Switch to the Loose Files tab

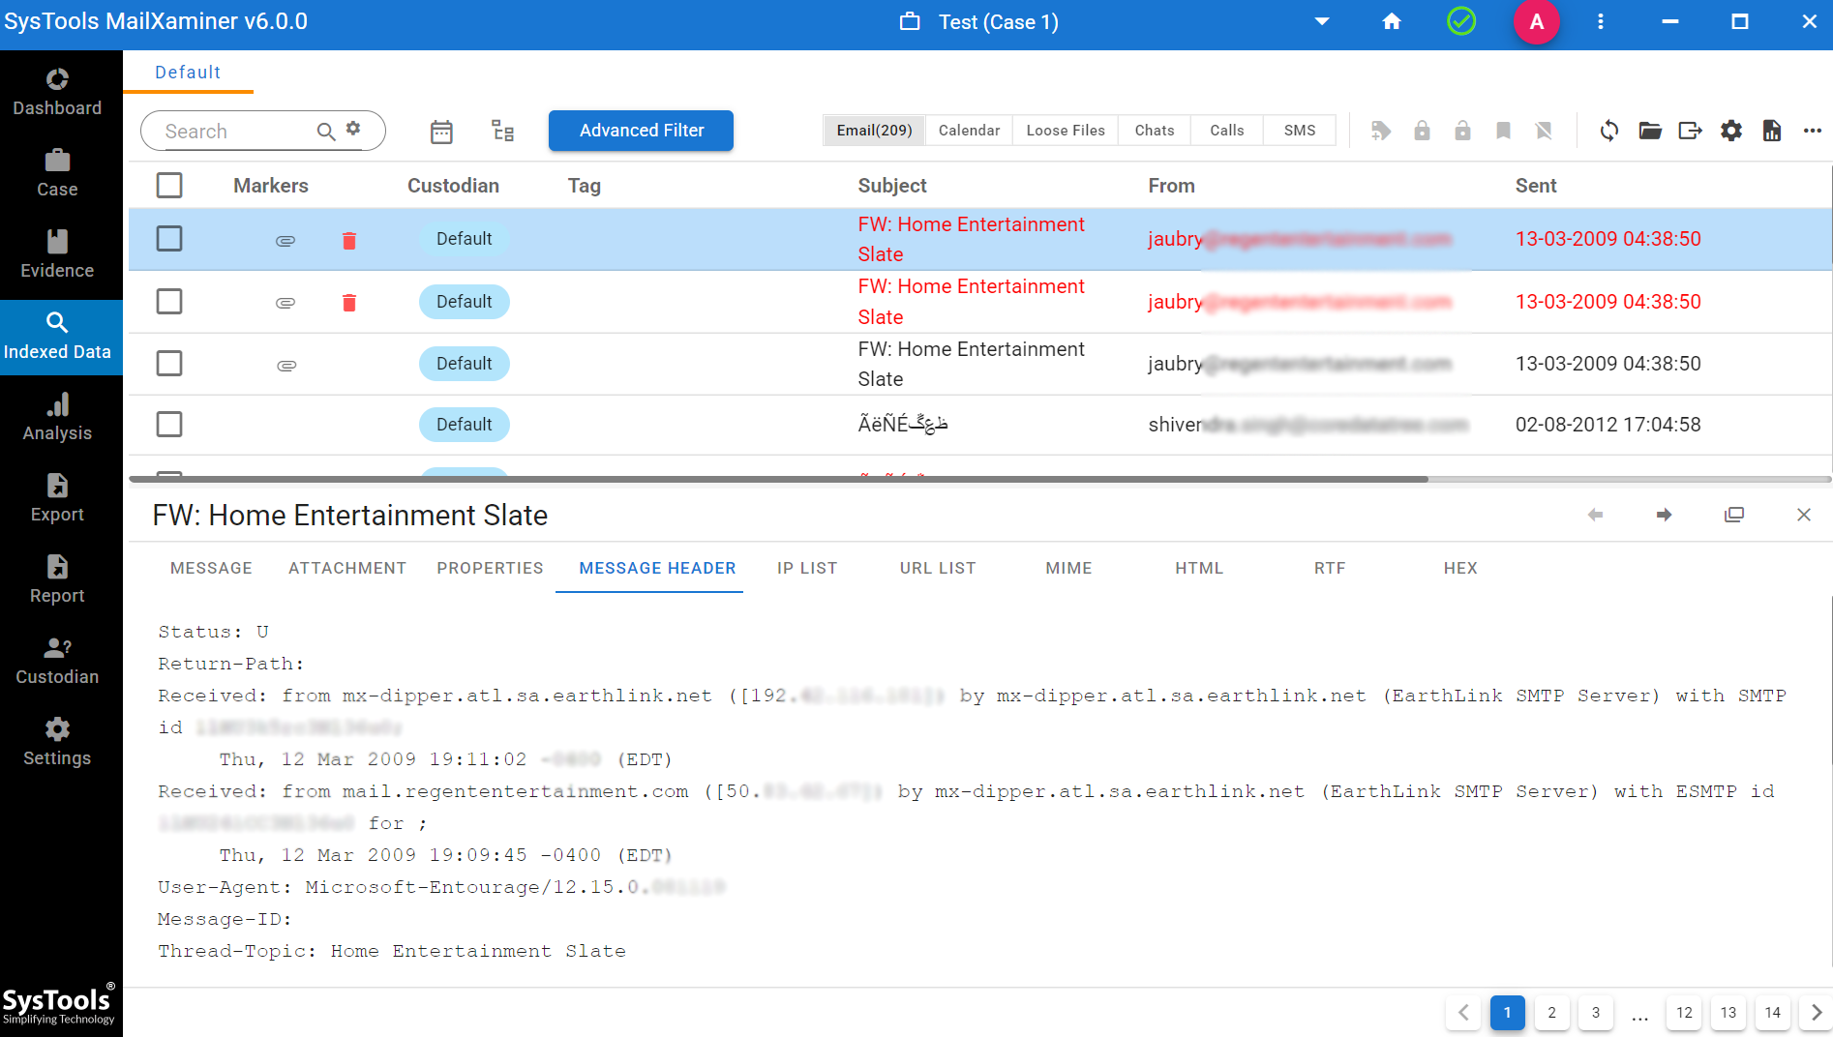pos(1065,131)
